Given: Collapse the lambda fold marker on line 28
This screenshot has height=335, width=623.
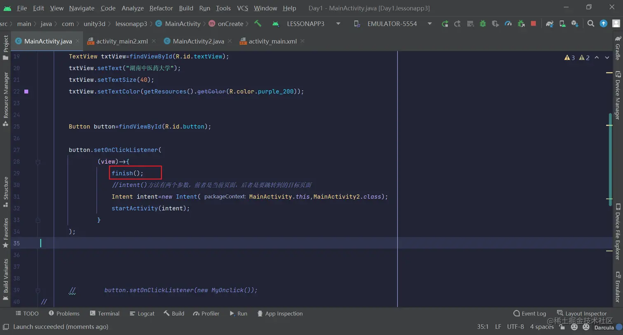Looking at the screenshot, I should (x=38, y=162).
